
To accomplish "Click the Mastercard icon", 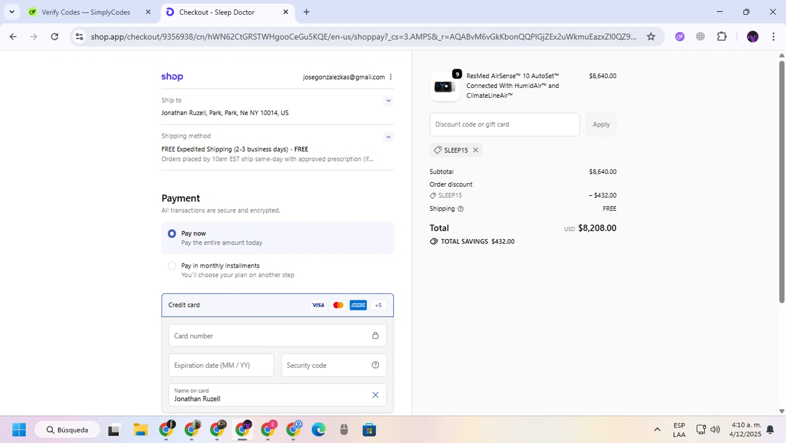I will (338, 305).
